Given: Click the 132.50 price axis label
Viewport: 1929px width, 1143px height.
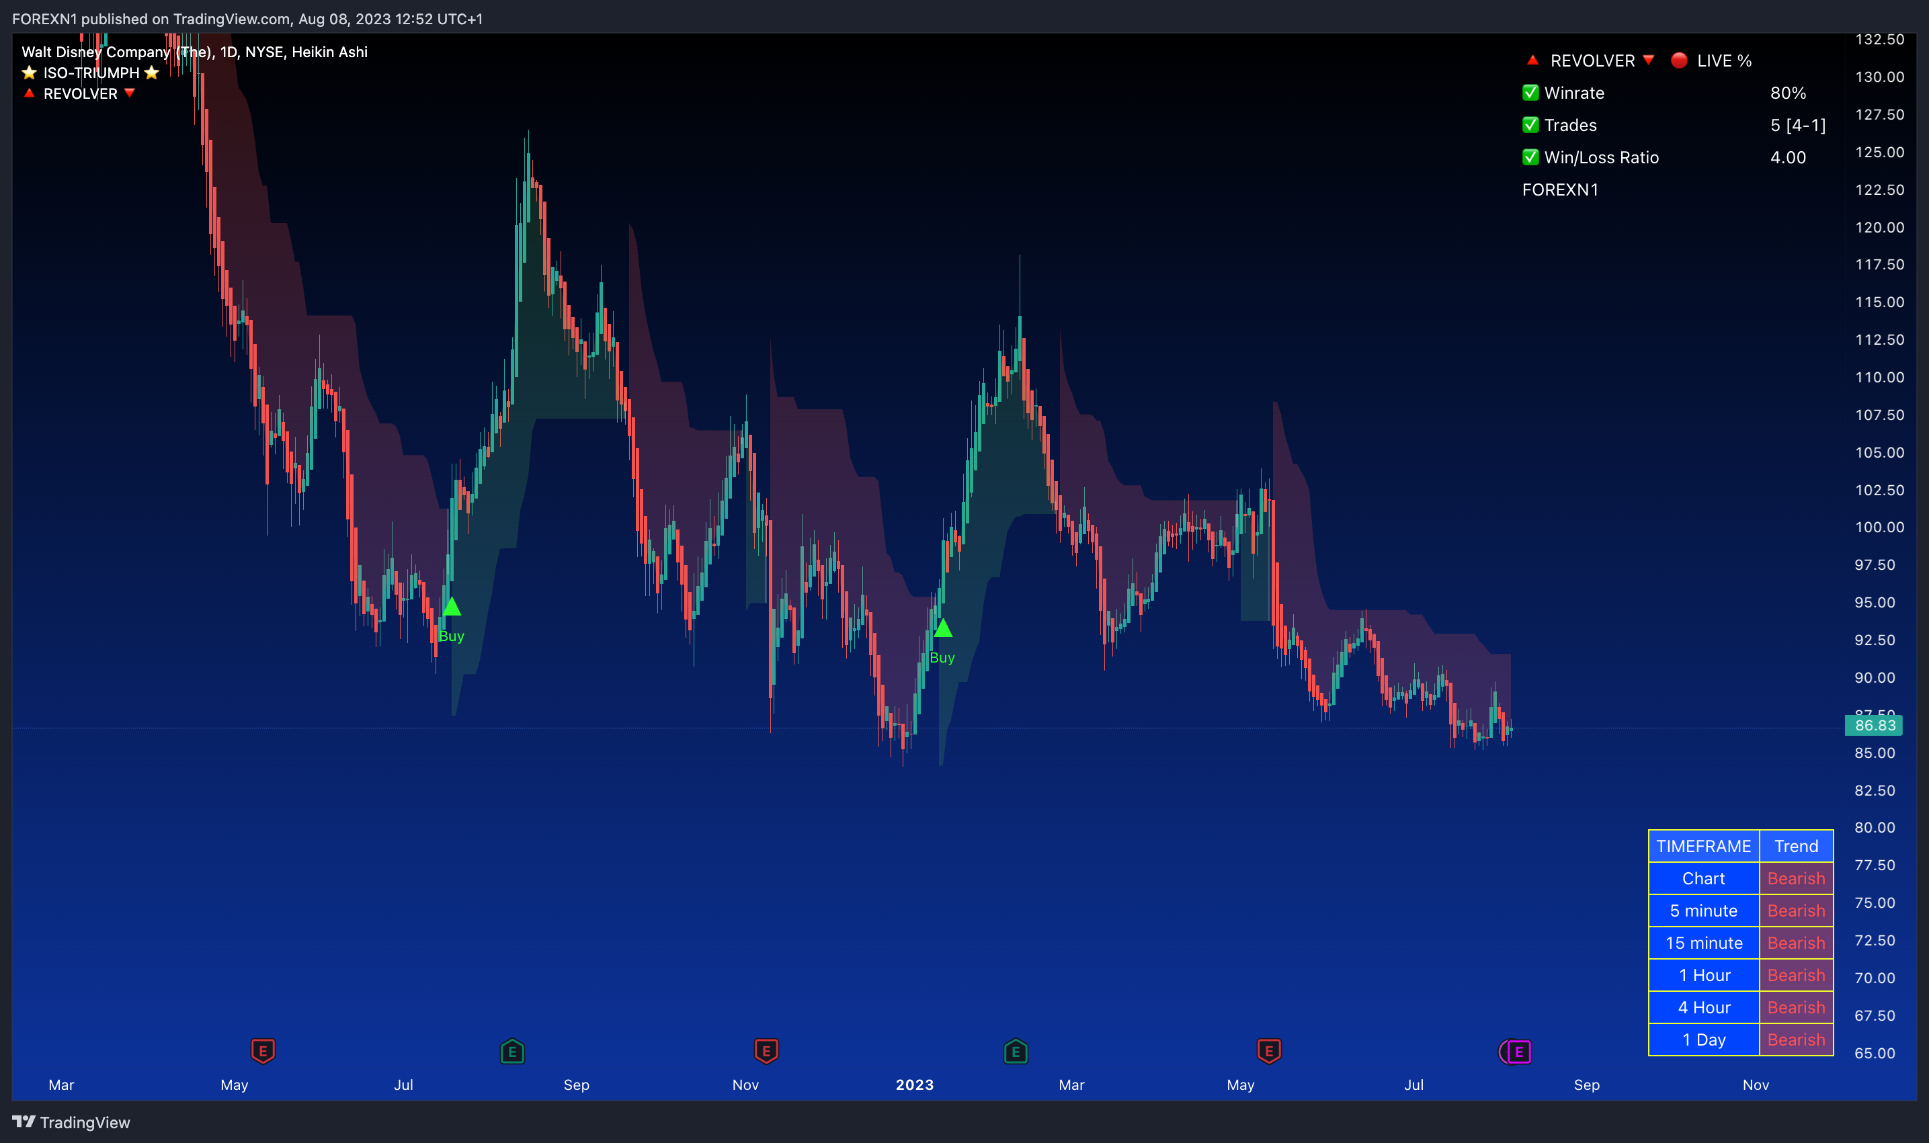Looking at the screenshot, I should pos(1879,39).
